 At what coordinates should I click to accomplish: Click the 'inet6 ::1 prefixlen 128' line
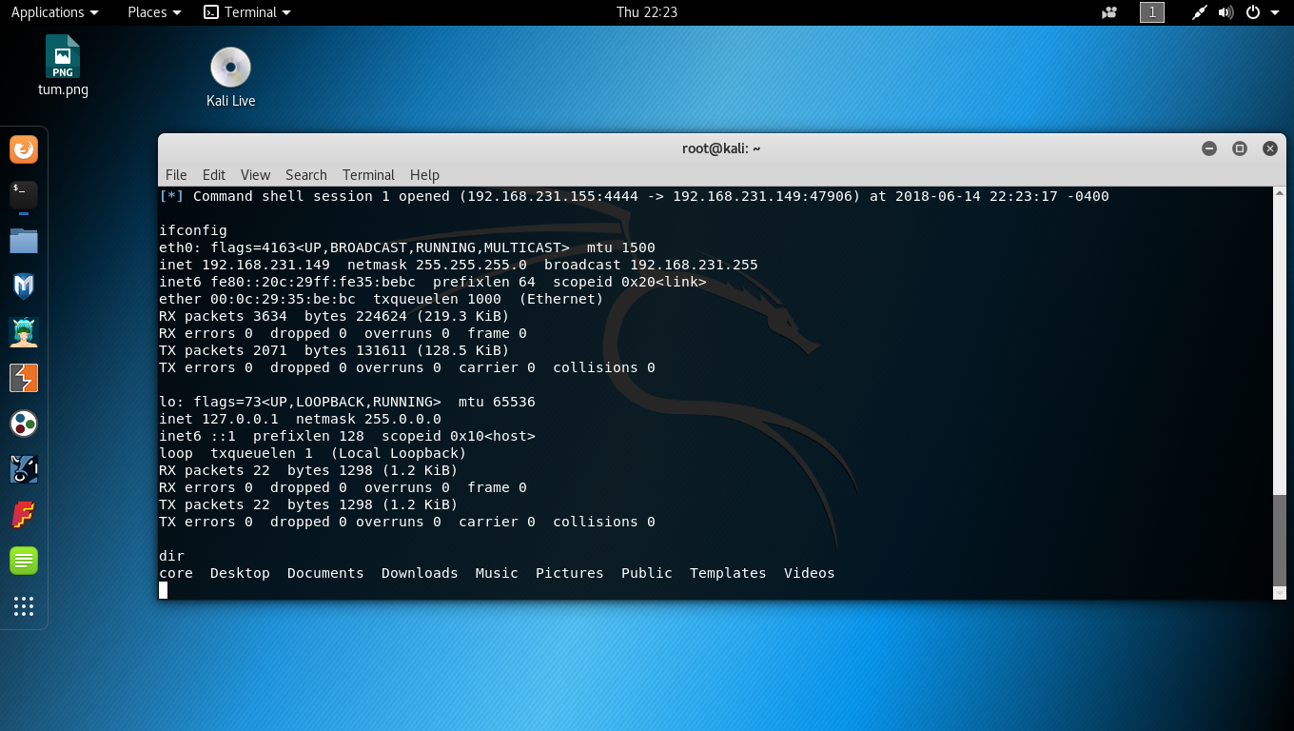(347, 436)
